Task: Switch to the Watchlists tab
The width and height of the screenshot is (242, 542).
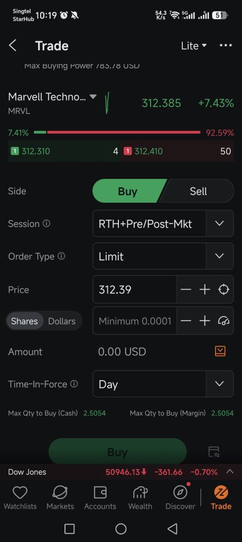Action: (x=20, y=498)
